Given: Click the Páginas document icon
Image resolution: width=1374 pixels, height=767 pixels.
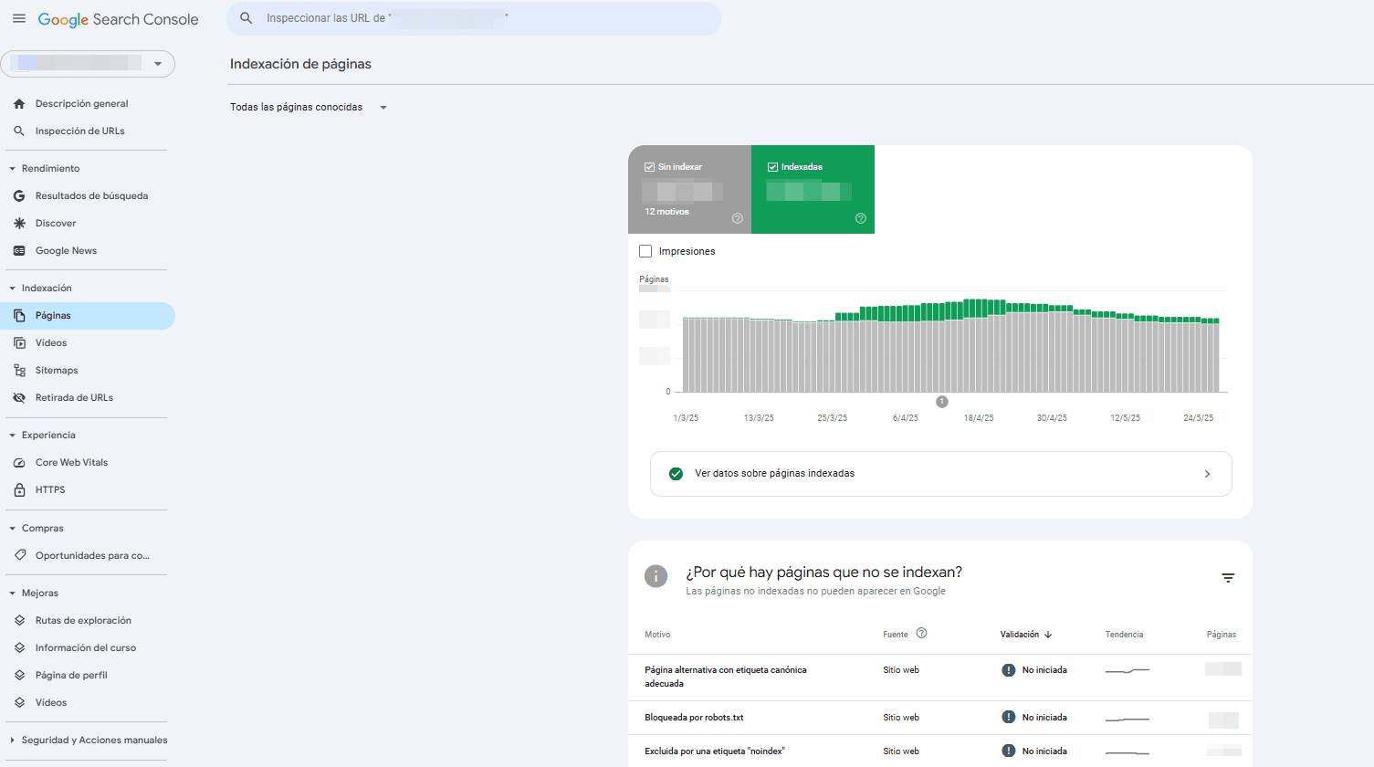Looking at the screenshot, I should 19,316.
